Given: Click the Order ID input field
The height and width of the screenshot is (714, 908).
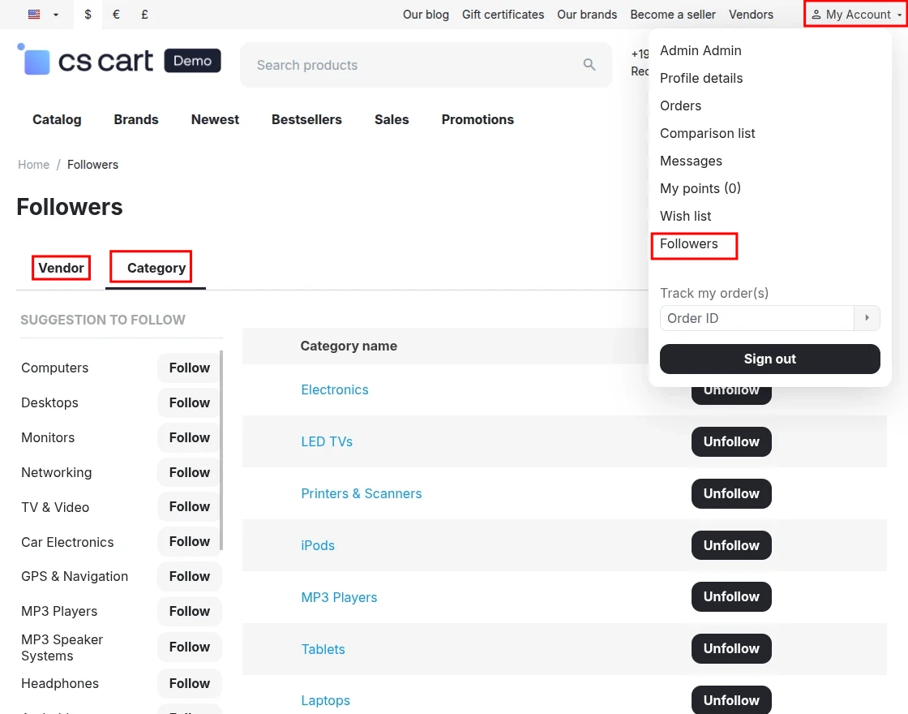Looking at the screenshot, I should click(757, 318).
